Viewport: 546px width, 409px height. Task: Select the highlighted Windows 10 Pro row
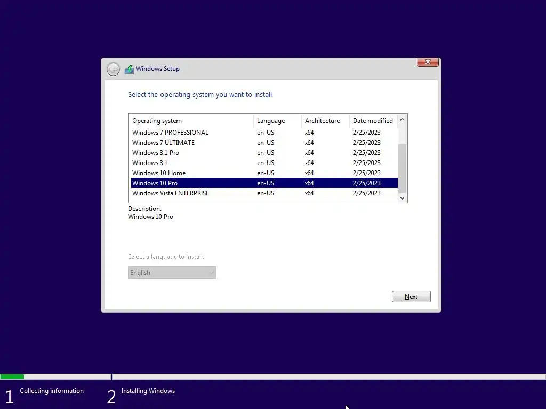tap(264, 183)
